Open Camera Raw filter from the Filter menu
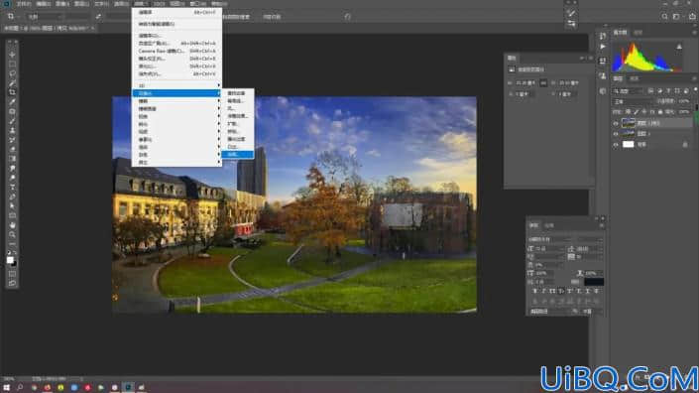The width and height of the screenshot is (699, 393). [176, 51]
